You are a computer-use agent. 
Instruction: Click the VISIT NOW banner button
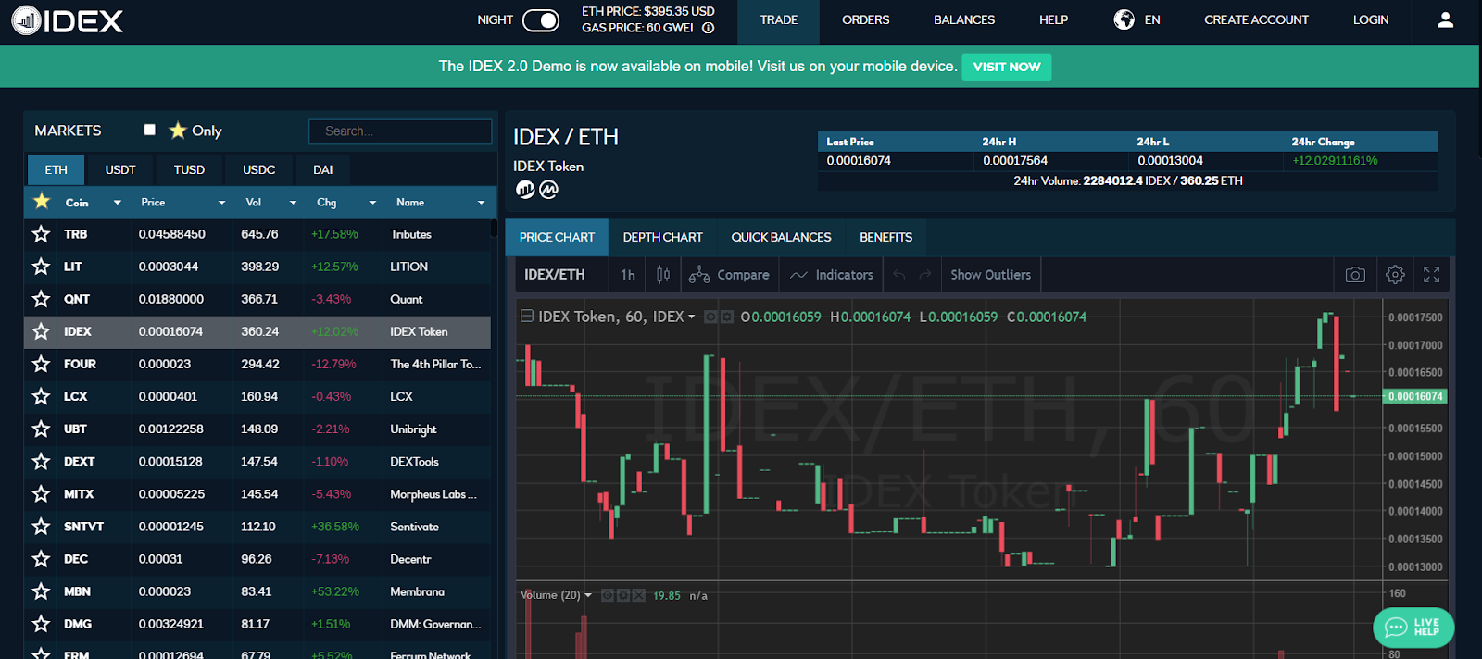[x=1007, y=67]
